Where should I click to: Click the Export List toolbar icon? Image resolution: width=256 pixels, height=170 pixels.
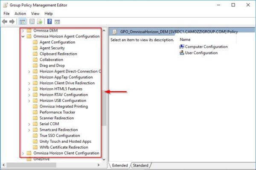pos(40,21)
